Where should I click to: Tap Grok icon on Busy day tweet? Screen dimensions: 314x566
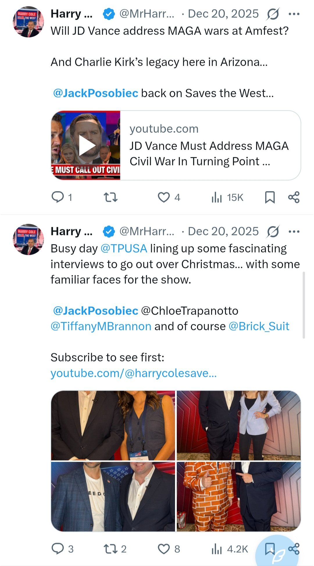(x=273, y=232)
